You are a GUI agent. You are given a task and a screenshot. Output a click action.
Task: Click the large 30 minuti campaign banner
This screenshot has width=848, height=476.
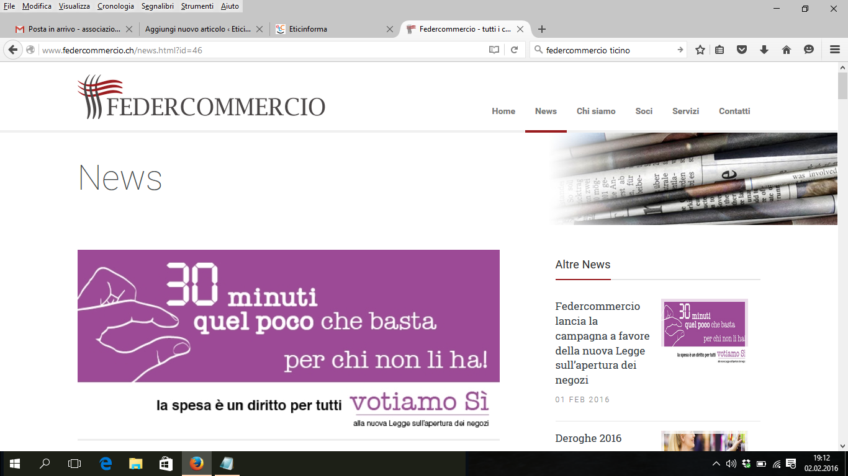coord(289,340)
